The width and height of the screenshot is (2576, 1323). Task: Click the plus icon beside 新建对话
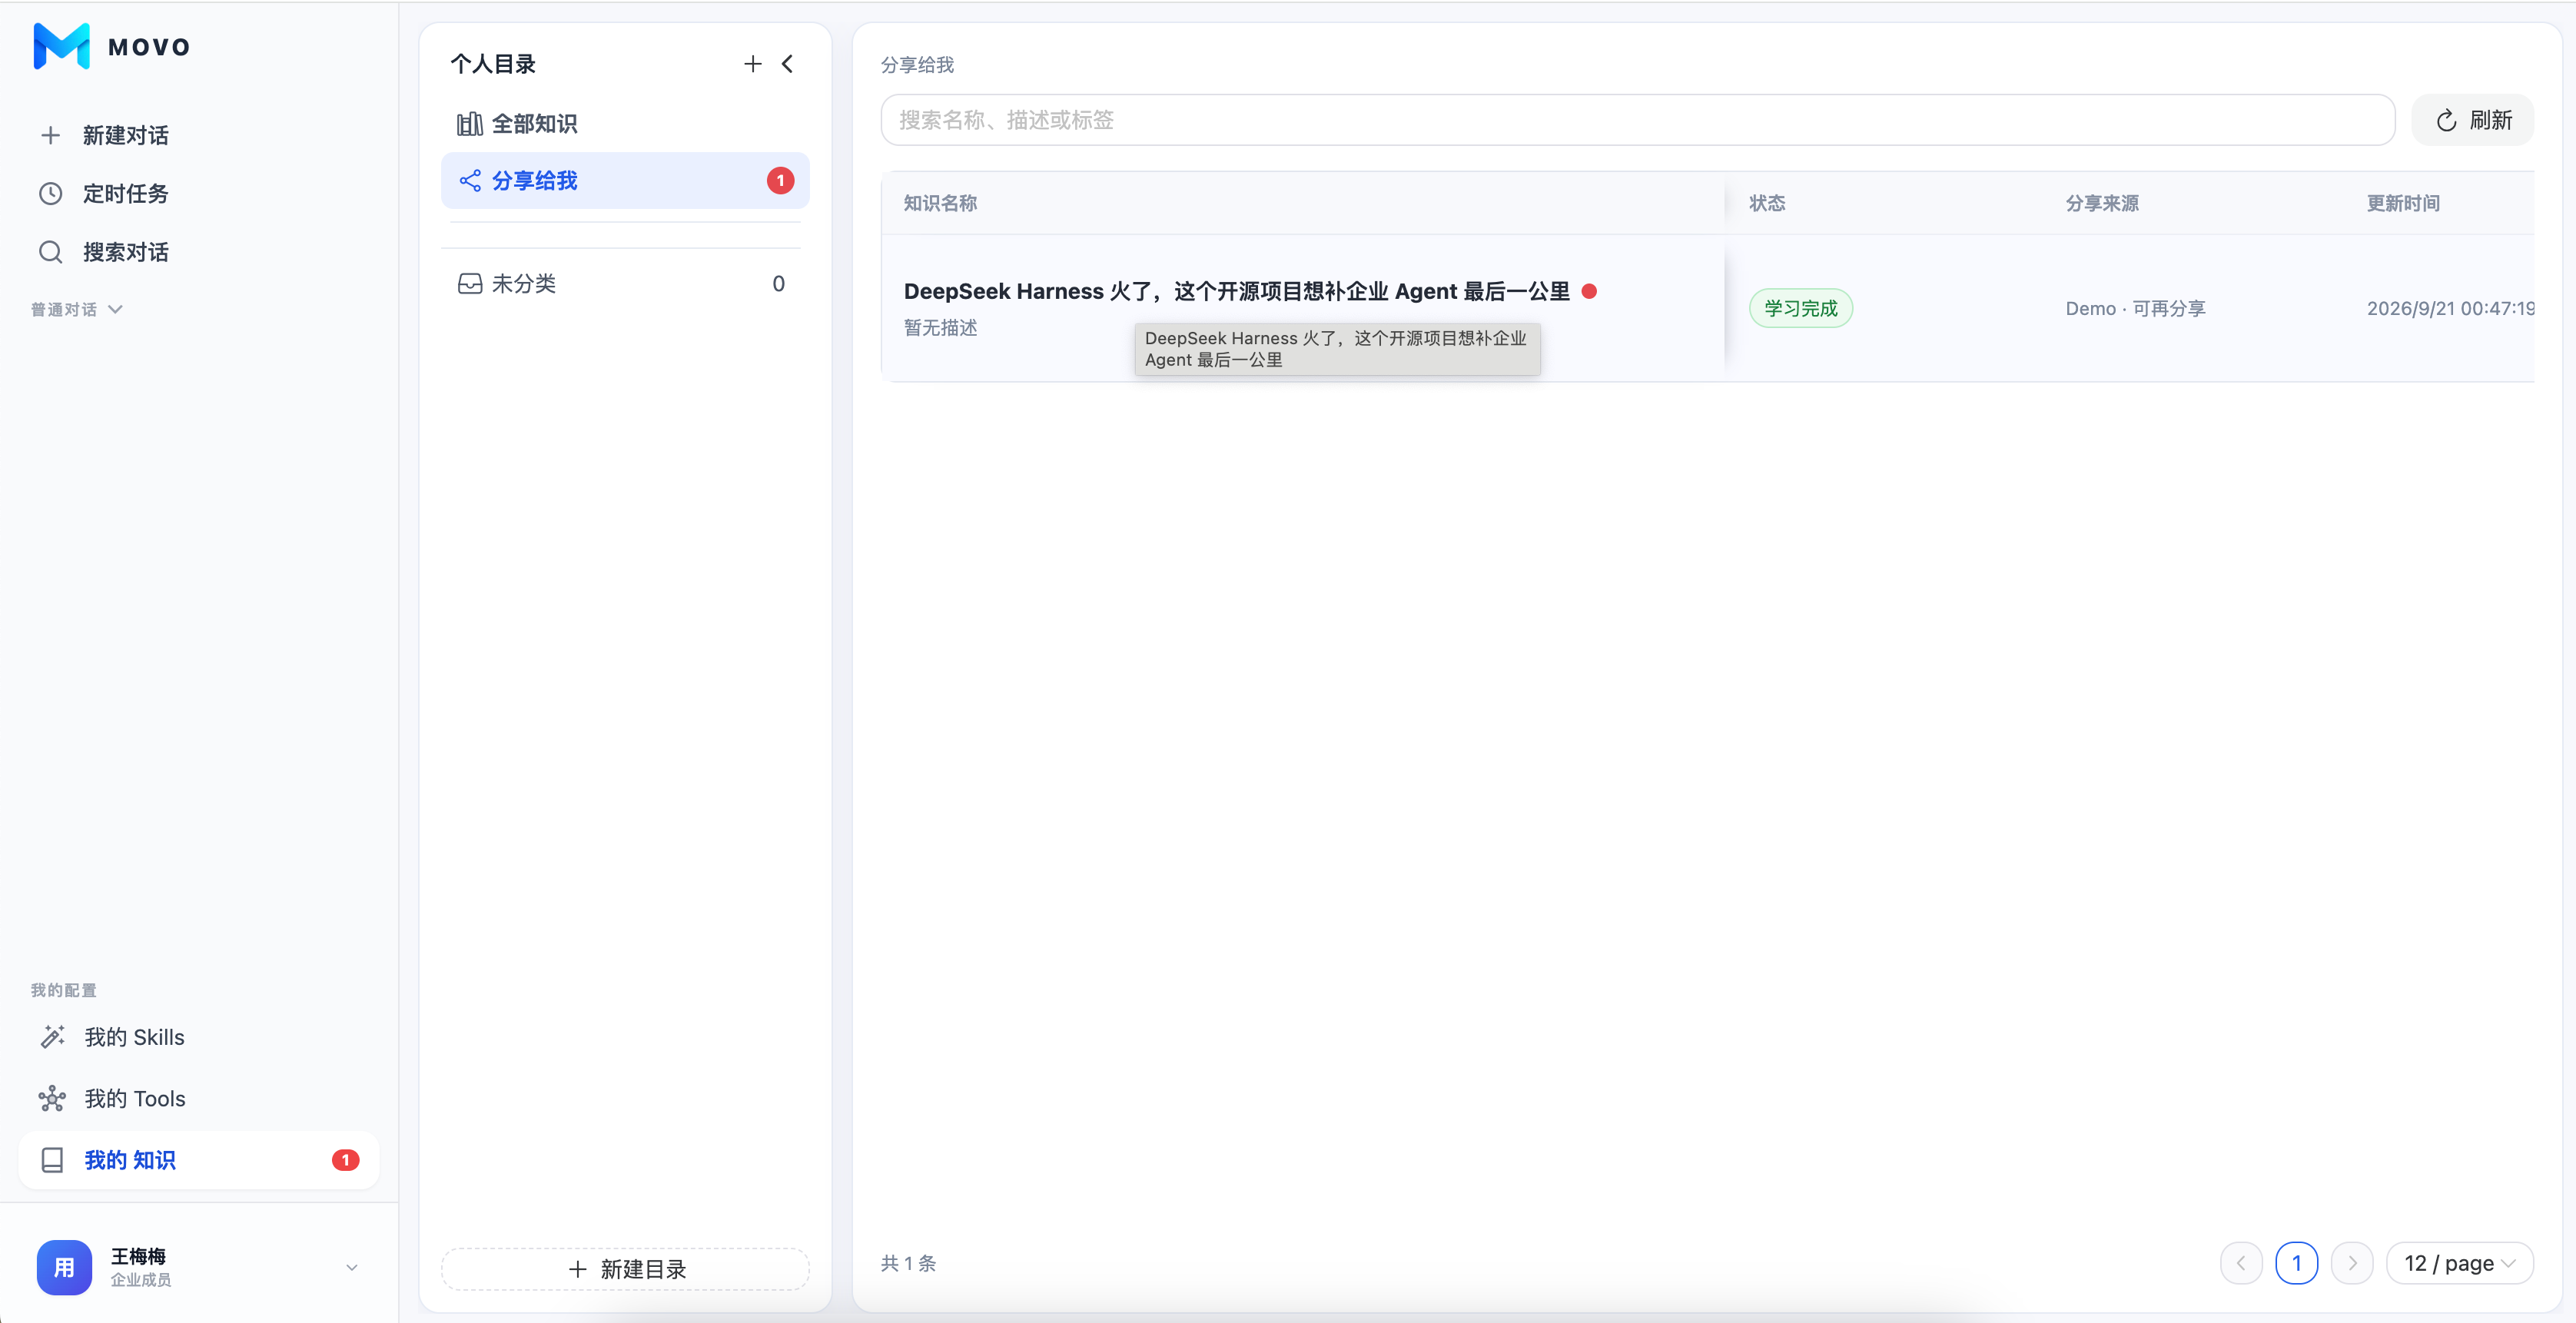click(x=50, y=135)
